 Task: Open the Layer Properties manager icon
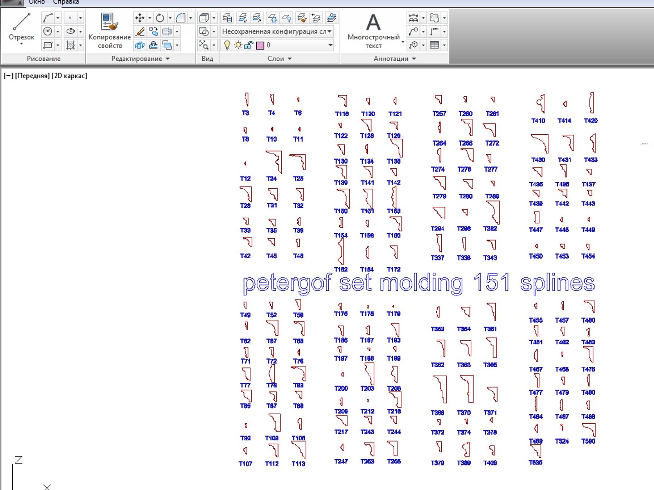coord(227,18)
